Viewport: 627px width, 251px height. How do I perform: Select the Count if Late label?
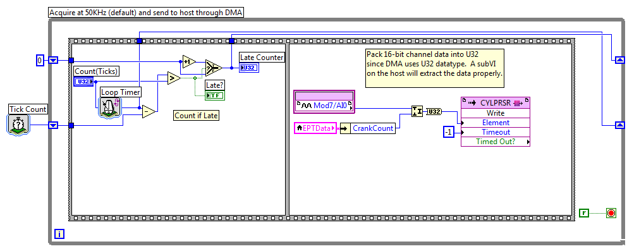click(x=197, y=116)
